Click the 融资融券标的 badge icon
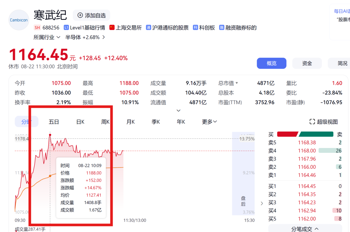350x232 pixels. pos(222,28)
